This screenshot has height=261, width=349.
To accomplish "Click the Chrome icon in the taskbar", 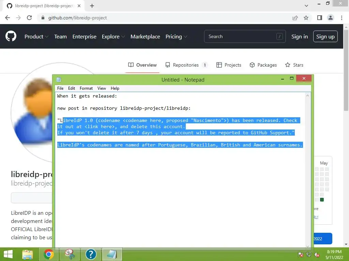I will [x=49, y=254].
